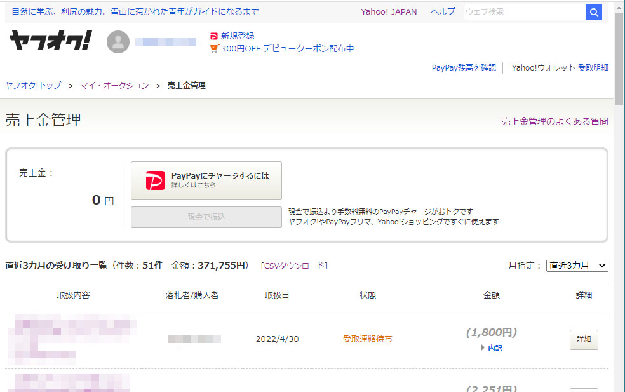This screenshot has width=625, height=392.
Task: Click the Yahoo Auctions logo
Action: (50, 41)
